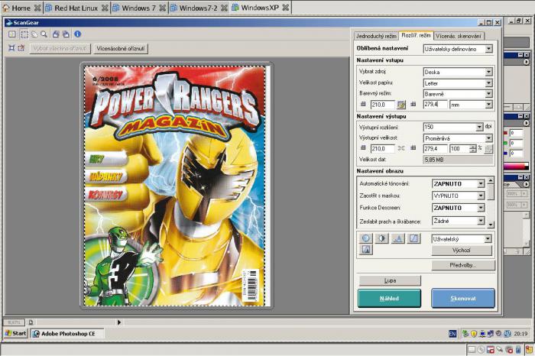This screenshot has width=535, height=356.
Task: Select the move image hand tool
Action: pos(34,34)
